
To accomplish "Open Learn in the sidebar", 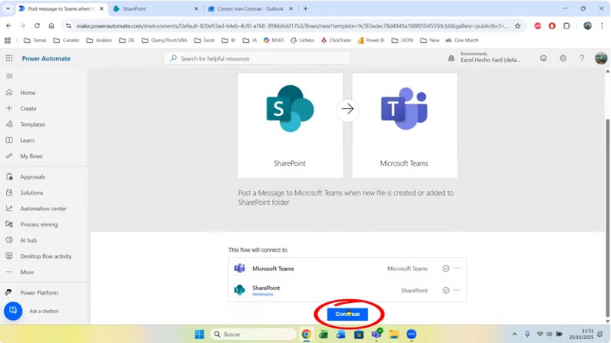I will pyautogui.click(x=27, y=140).
